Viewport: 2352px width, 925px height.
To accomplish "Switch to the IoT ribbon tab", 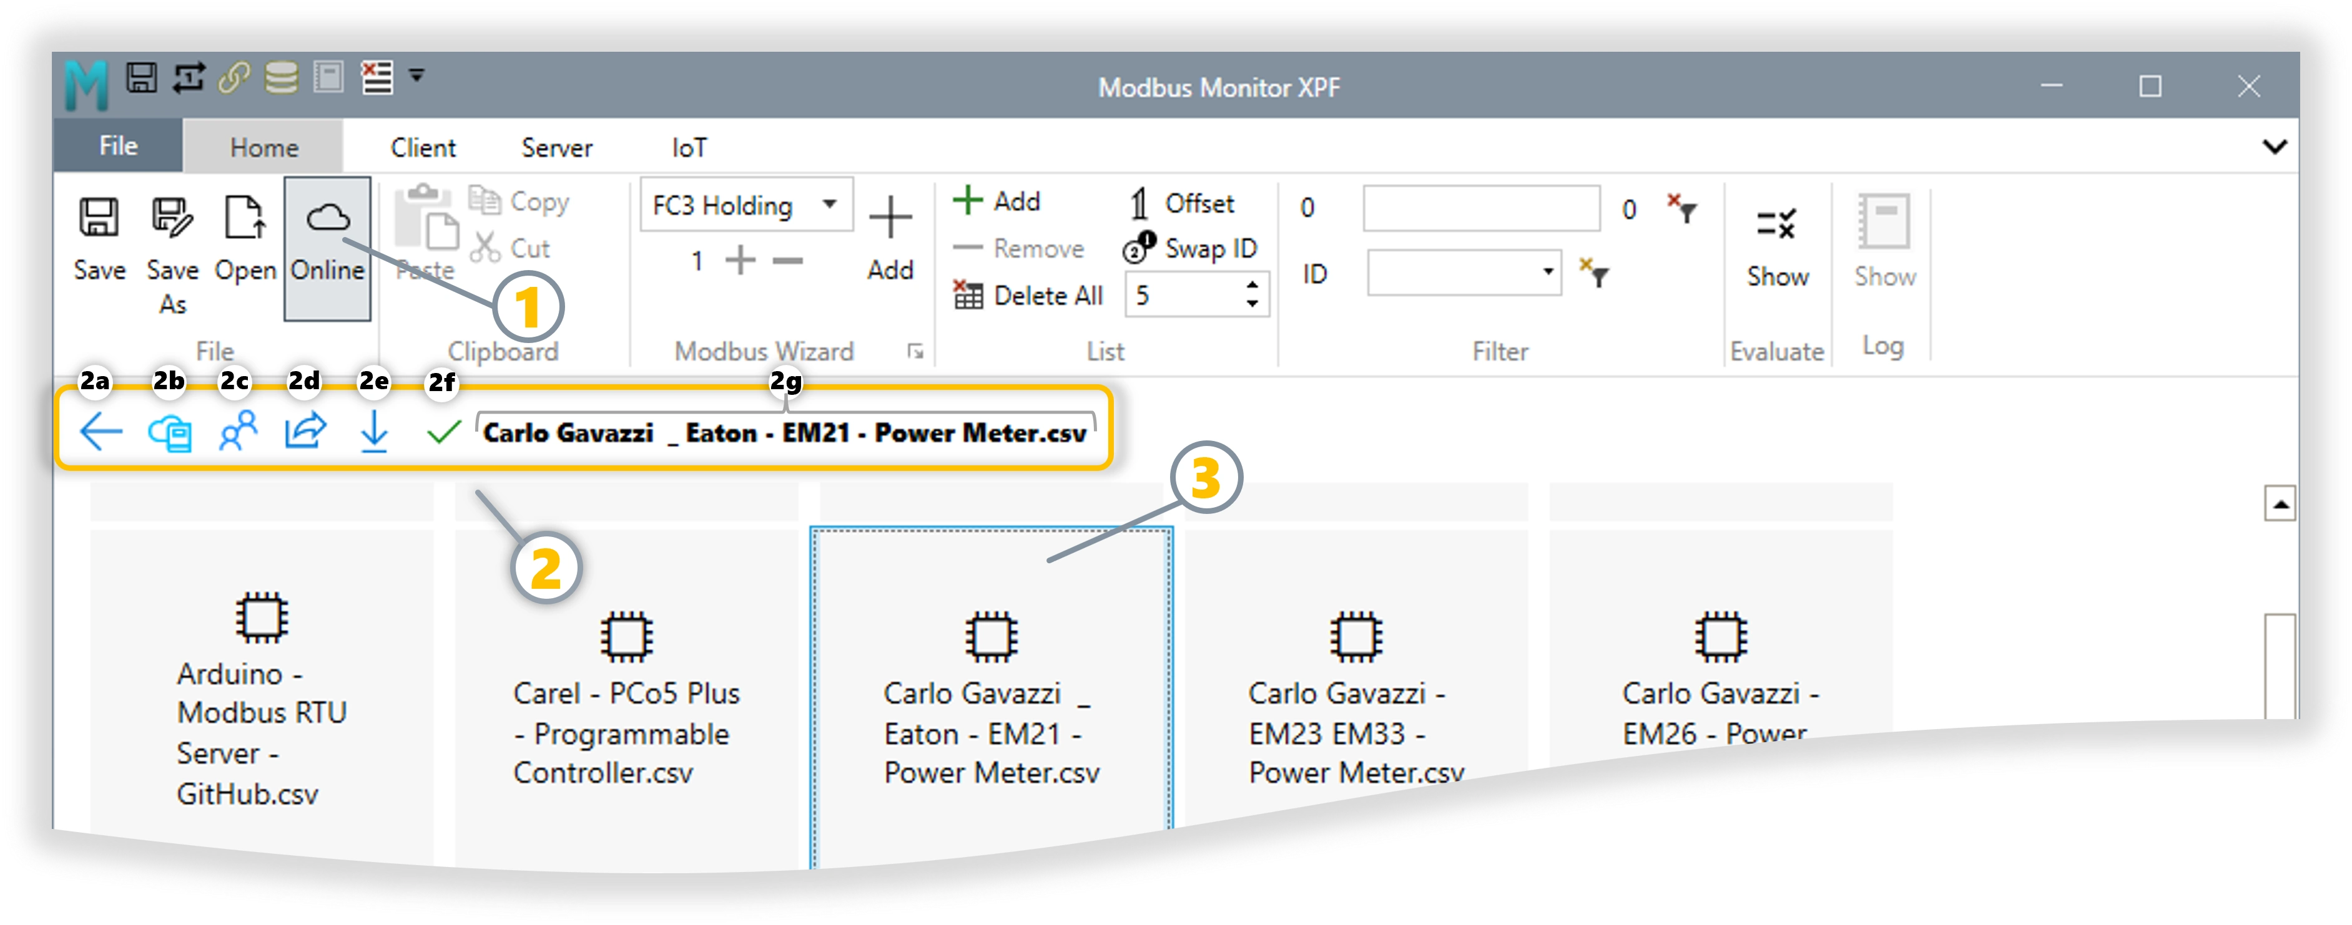I will coord(689,148).
